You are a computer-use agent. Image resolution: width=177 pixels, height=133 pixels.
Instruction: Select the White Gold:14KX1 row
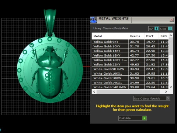(130, 83)
